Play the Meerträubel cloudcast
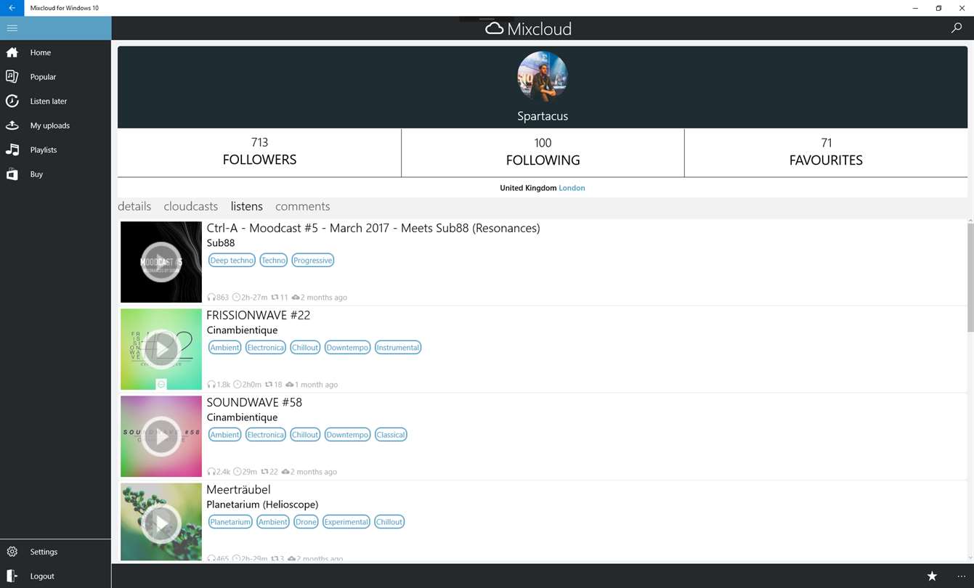The height and width of the screenshot is (588, 974). (161, 523)
